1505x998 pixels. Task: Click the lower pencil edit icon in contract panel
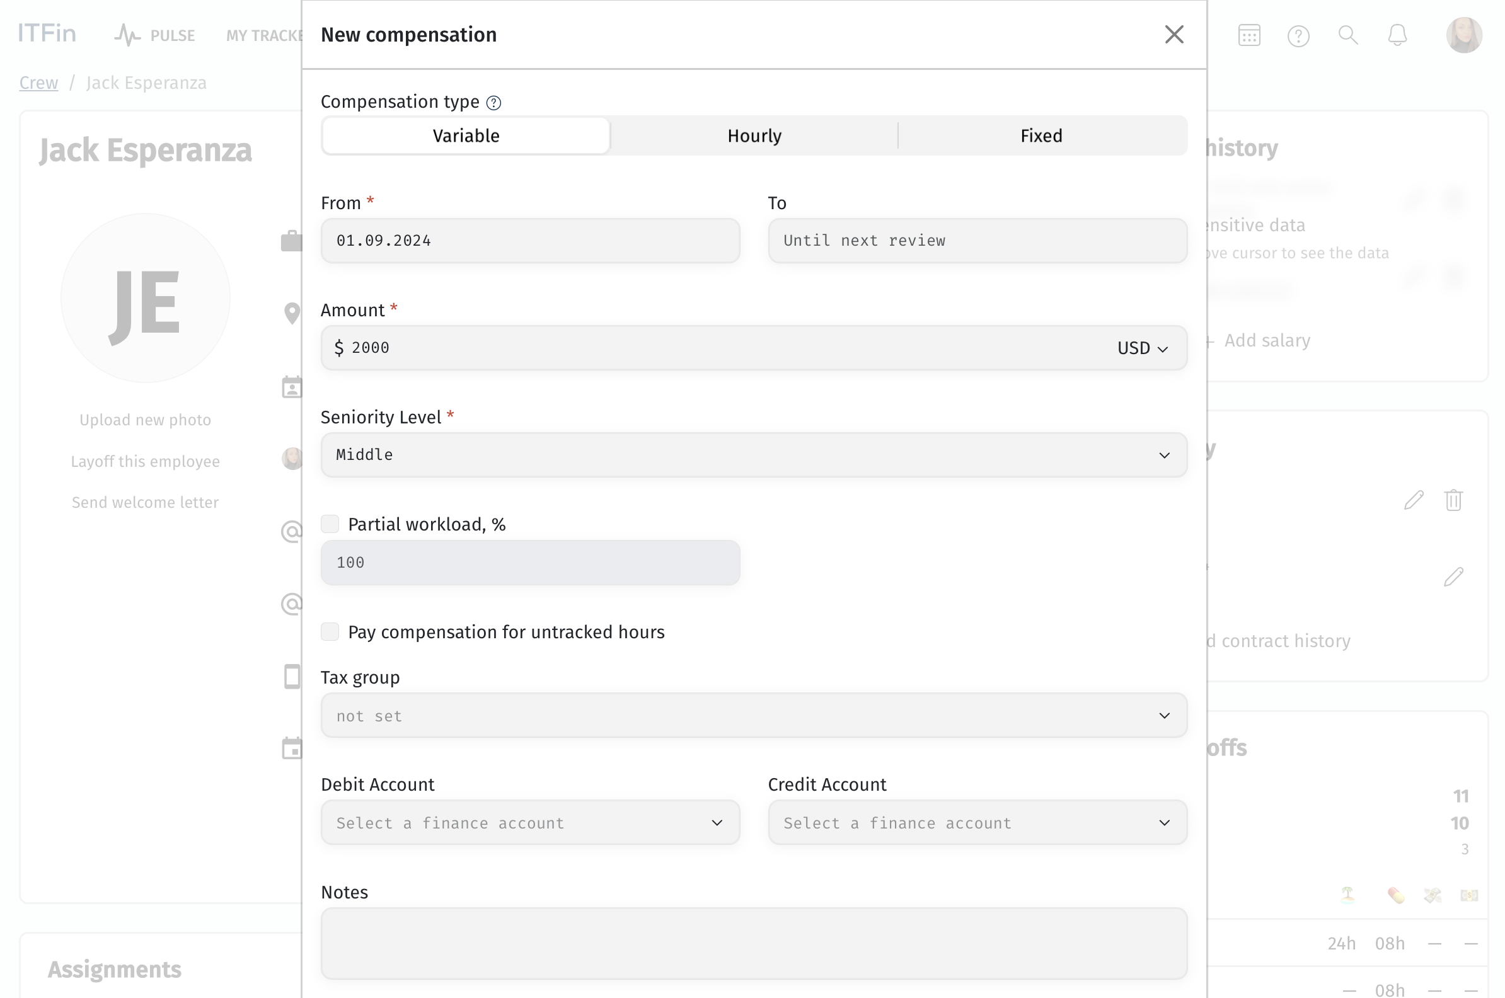click(1453, 576)
